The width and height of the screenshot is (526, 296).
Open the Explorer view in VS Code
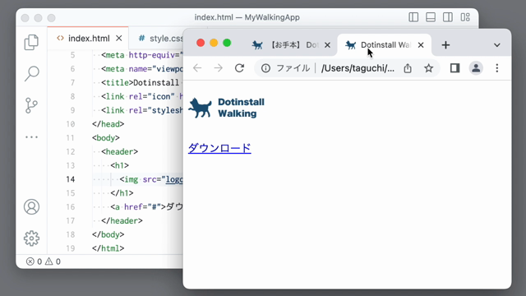(x=31, y=42)
